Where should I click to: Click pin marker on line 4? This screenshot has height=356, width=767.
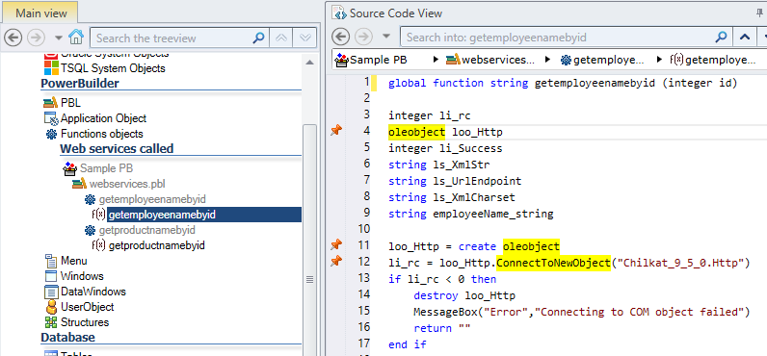pos(335,131)
